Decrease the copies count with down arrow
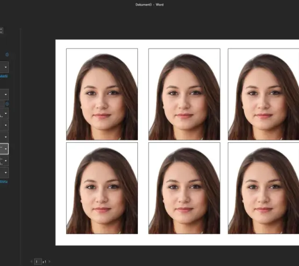The image size is (299, 266). [1, 32]
